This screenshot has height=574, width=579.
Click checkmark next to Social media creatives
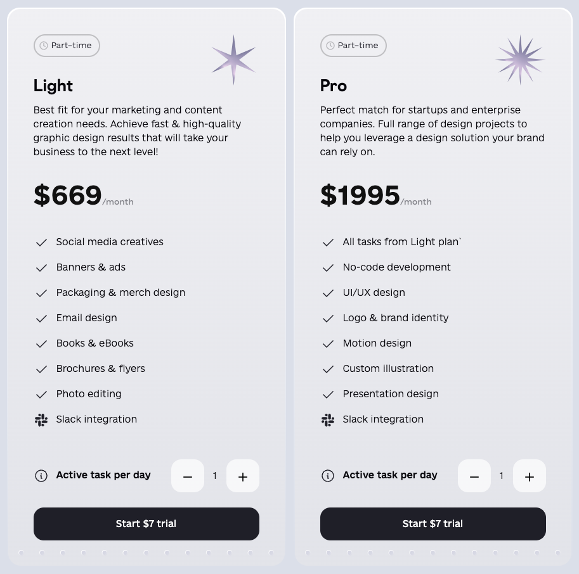(x=41, y=243)
